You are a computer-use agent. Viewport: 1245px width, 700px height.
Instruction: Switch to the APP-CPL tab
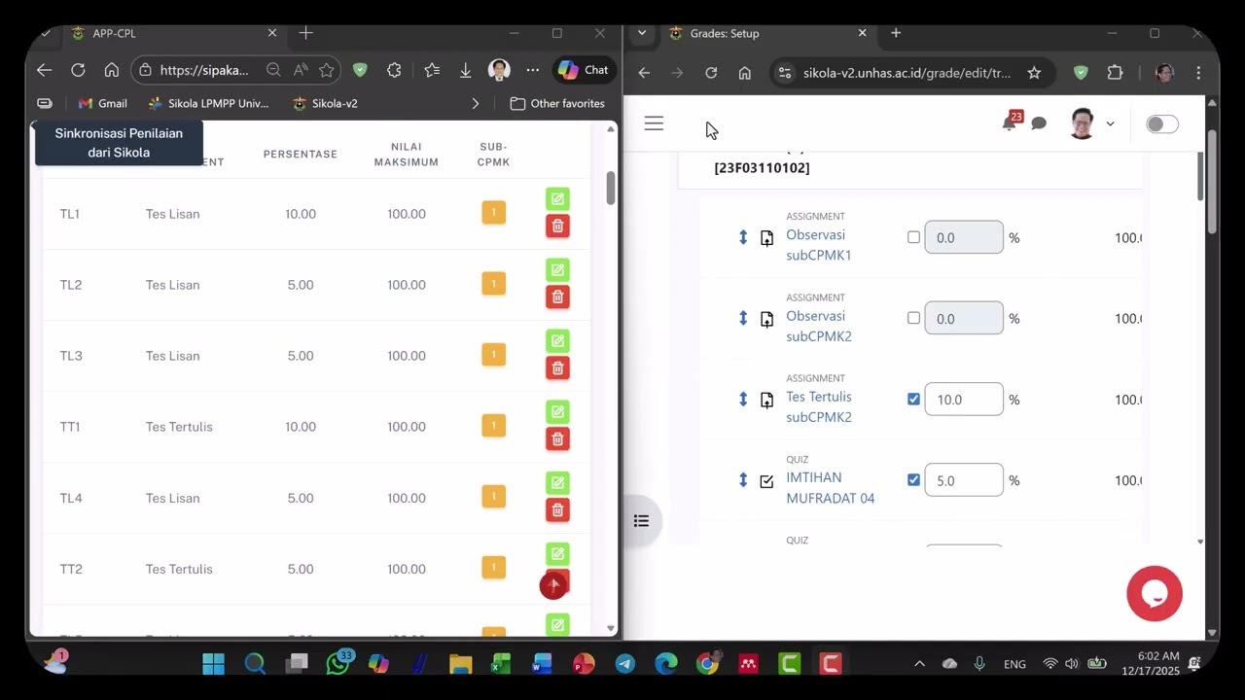pyautogui.click(x=173, y=33)
